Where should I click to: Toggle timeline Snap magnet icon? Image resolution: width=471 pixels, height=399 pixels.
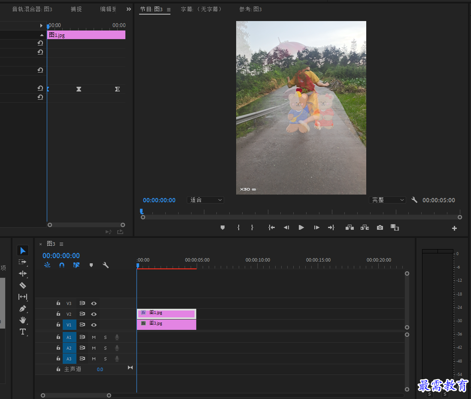pos(61,265)
